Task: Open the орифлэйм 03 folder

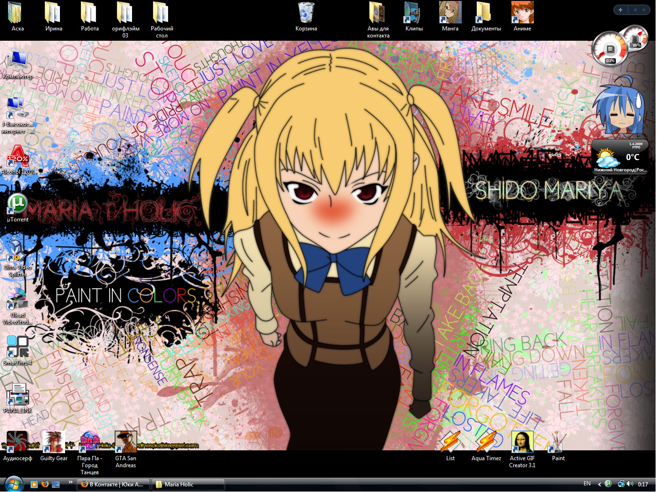Action: coord(125,20)
